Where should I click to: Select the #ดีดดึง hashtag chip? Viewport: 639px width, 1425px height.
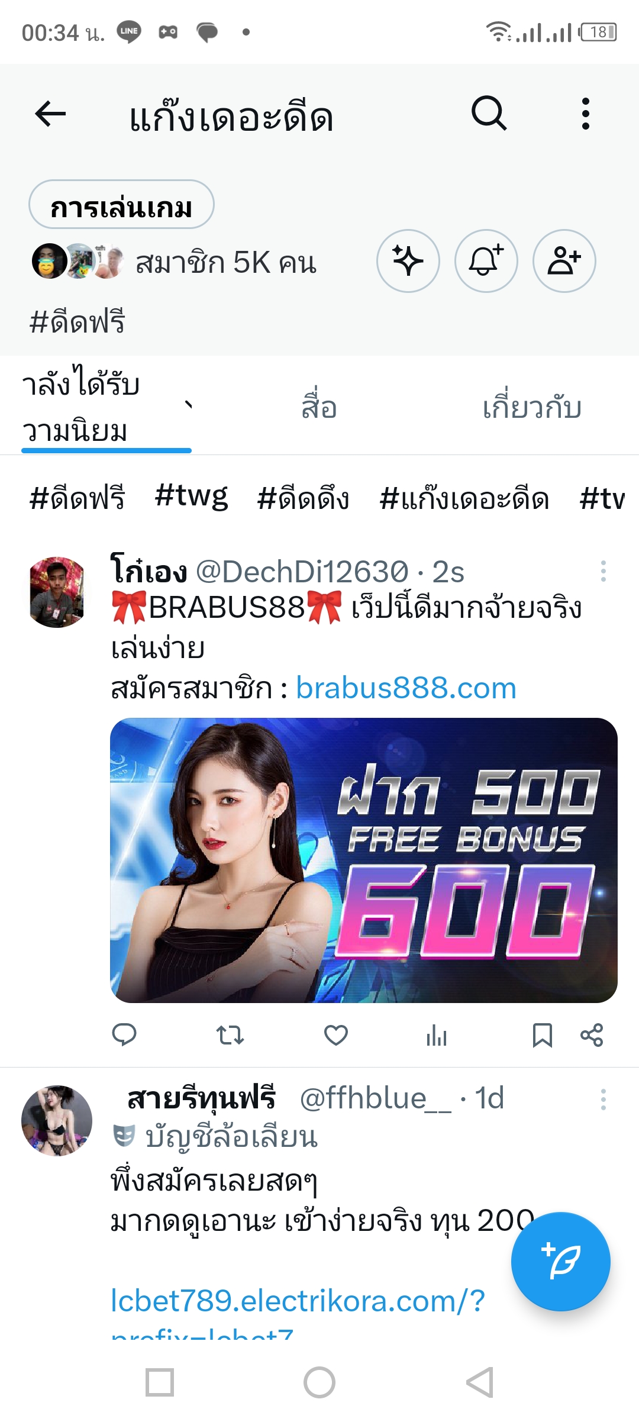pos(303,498)
